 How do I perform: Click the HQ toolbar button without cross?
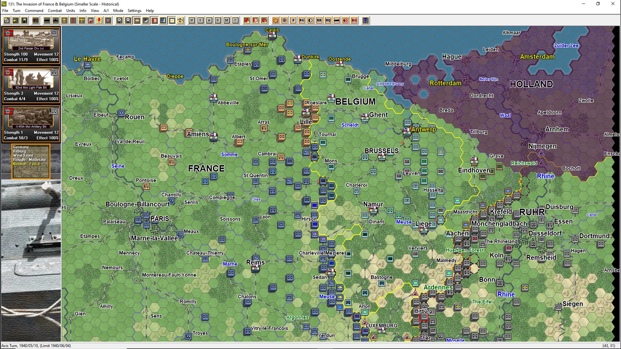click(328, 20)
